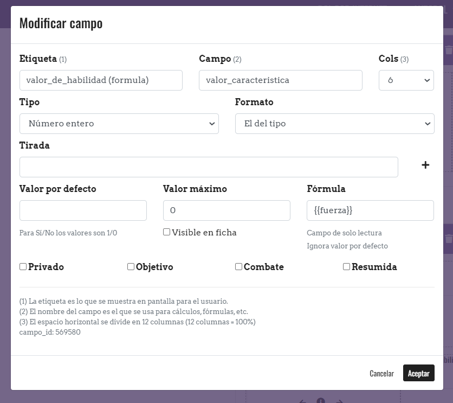Enable the Privado checkbox
453x403 pixels.
point(23,266)
